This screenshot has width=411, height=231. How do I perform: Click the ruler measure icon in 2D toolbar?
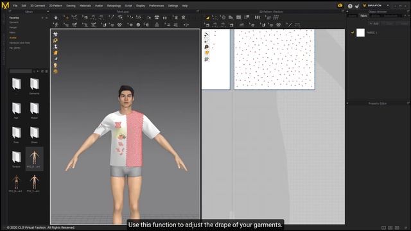point(297,24)
